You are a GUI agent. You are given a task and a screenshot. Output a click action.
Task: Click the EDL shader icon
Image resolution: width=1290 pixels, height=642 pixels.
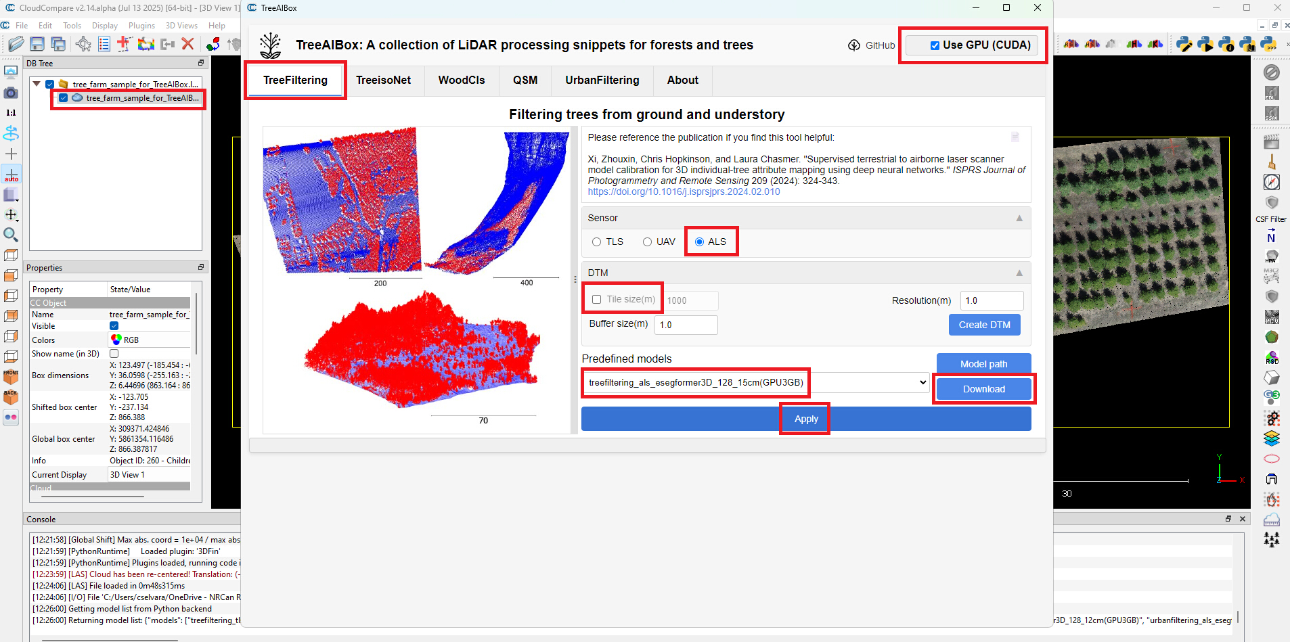[x=1272, y=93]
